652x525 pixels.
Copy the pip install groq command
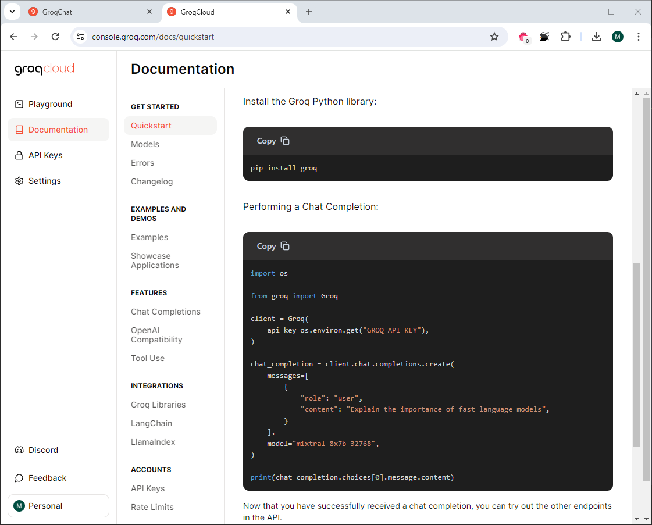pyautogui.click(x=273, y=141)
